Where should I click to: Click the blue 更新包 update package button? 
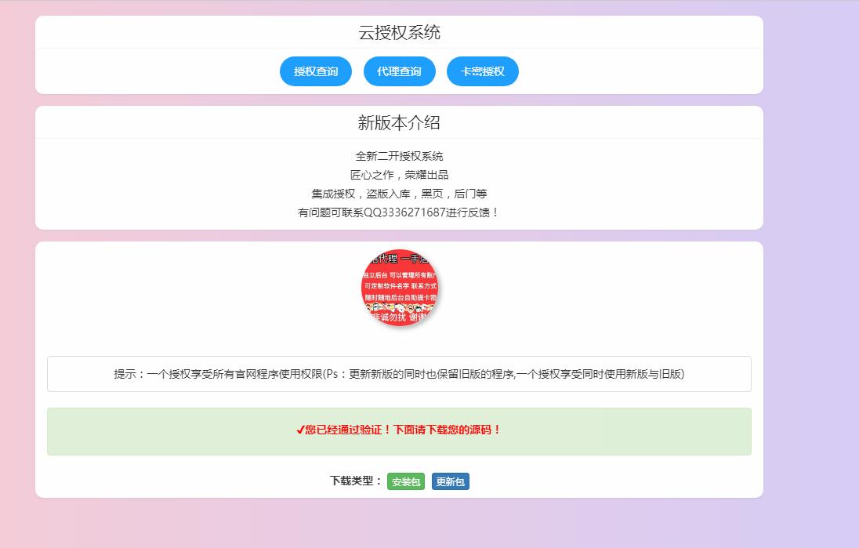point(451,481)
